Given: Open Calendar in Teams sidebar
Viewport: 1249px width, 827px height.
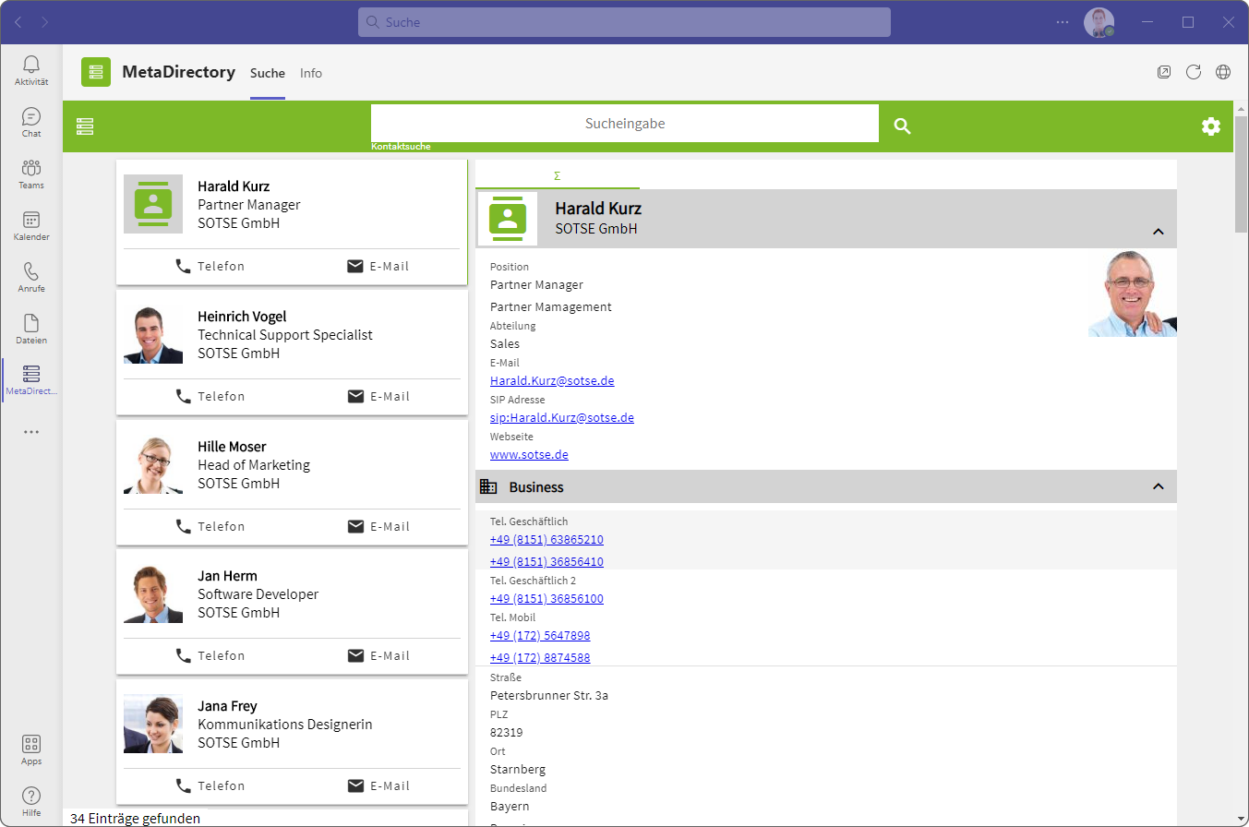Looking at the screenshot, I should 31,225.
